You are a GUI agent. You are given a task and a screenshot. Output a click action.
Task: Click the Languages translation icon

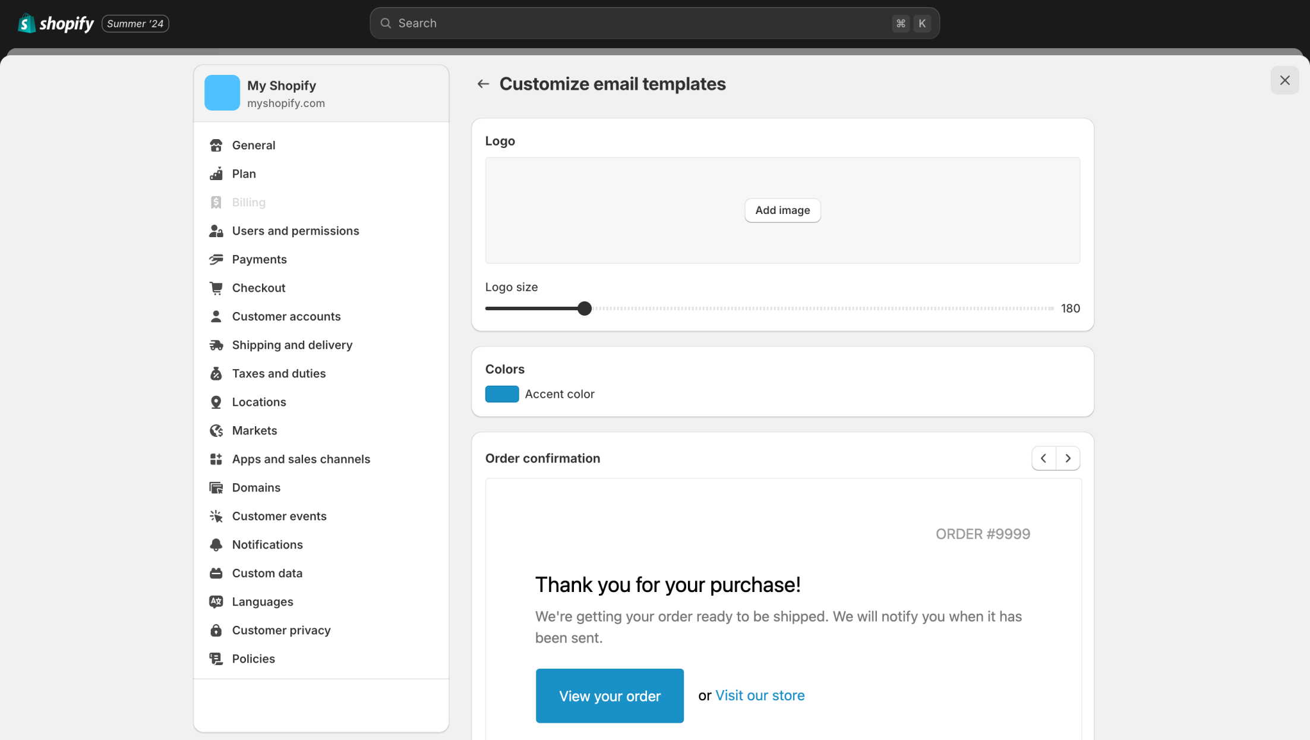point(216,602)
